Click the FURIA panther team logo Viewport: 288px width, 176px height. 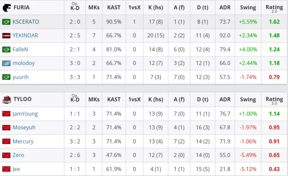[6, 8]
